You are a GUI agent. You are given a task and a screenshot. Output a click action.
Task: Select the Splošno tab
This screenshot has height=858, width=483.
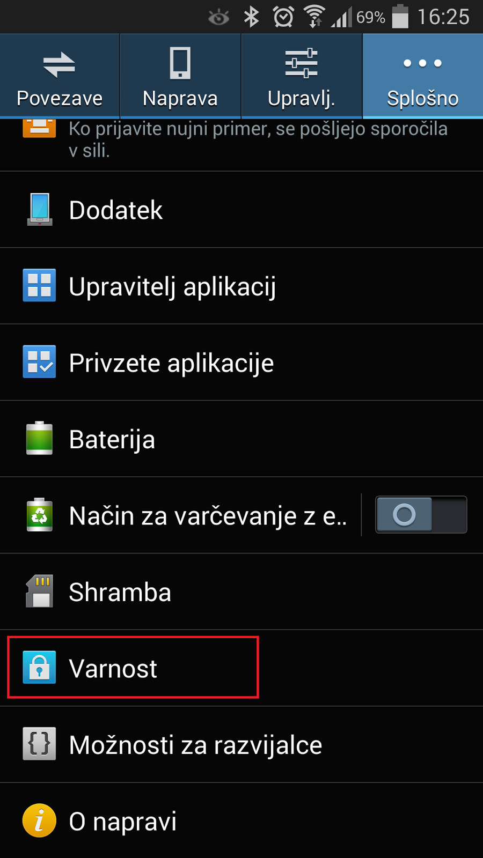pyautogui.click(x=423, y=76)
